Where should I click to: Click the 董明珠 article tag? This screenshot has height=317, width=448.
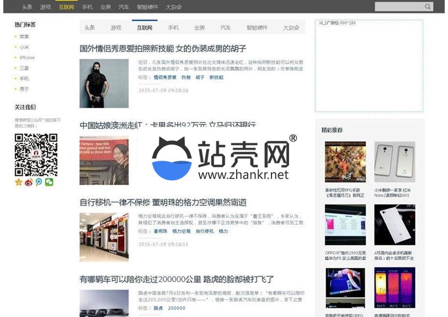(161, 231)
